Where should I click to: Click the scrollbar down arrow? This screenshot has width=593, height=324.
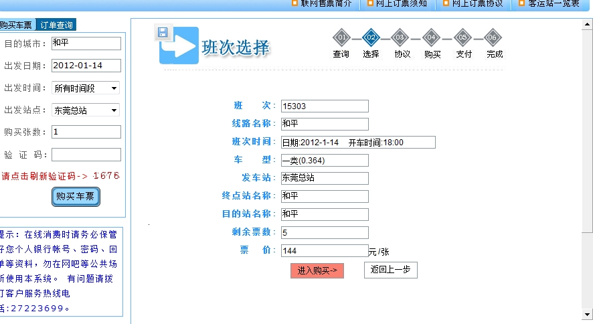click(x=587, y=314)
